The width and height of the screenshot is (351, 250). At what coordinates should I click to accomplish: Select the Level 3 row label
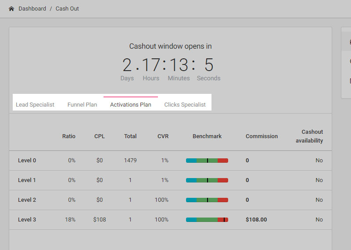point(27,220)
